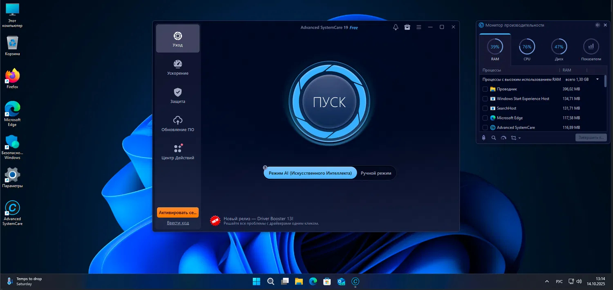Viewport: 613px width, 290px height.
Task: Open the taskbar weather widget Temps to drop
Action: (25, 281)
